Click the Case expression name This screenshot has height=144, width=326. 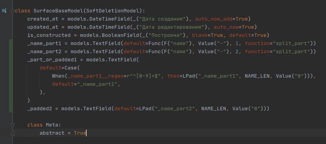pyautogui.click(x=71, y=68)
